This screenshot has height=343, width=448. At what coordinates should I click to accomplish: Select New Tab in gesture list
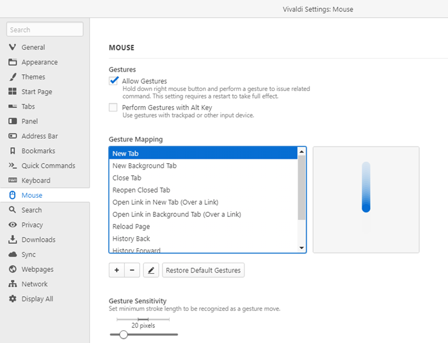pos(203,154)
